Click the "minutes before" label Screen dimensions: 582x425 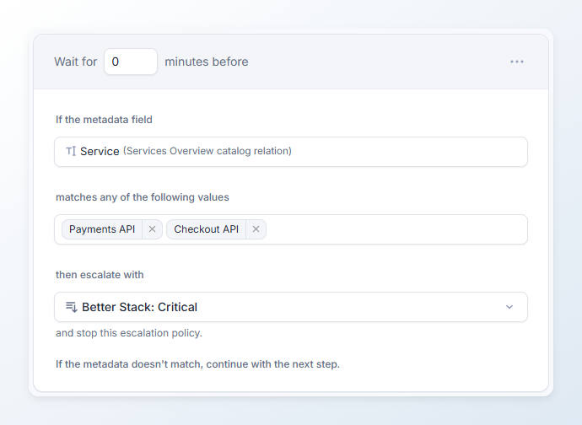206,62
